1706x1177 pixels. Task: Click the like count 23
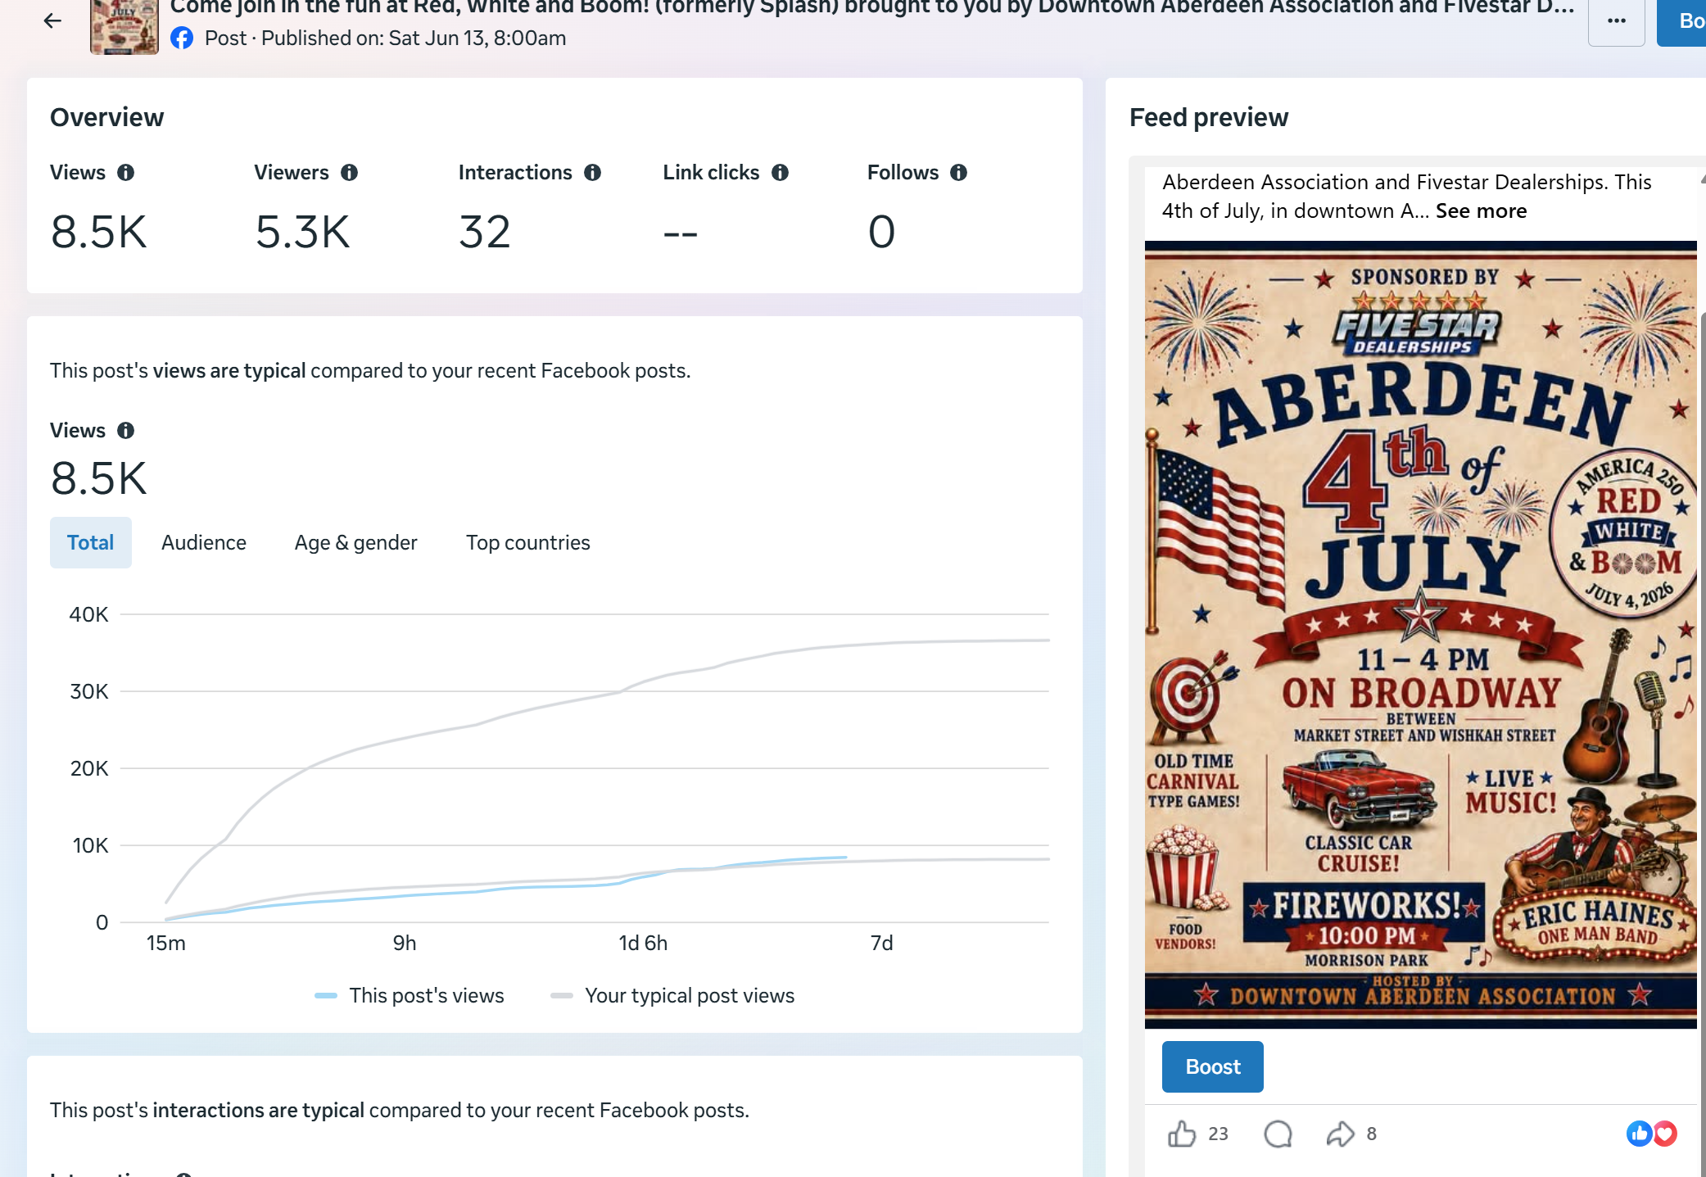pos(1218,1134)
